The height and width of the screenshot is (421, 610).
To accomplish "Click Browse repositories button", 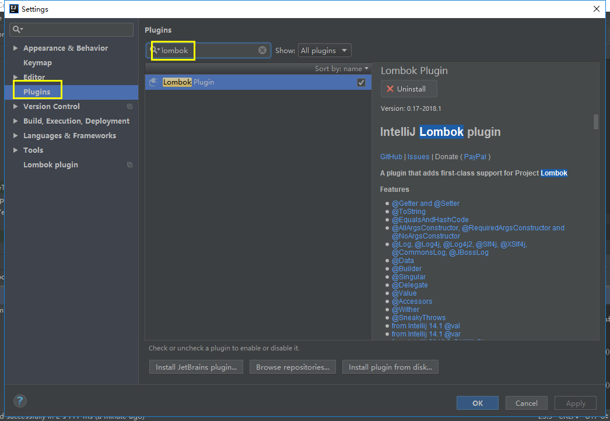I will [293, 367].
